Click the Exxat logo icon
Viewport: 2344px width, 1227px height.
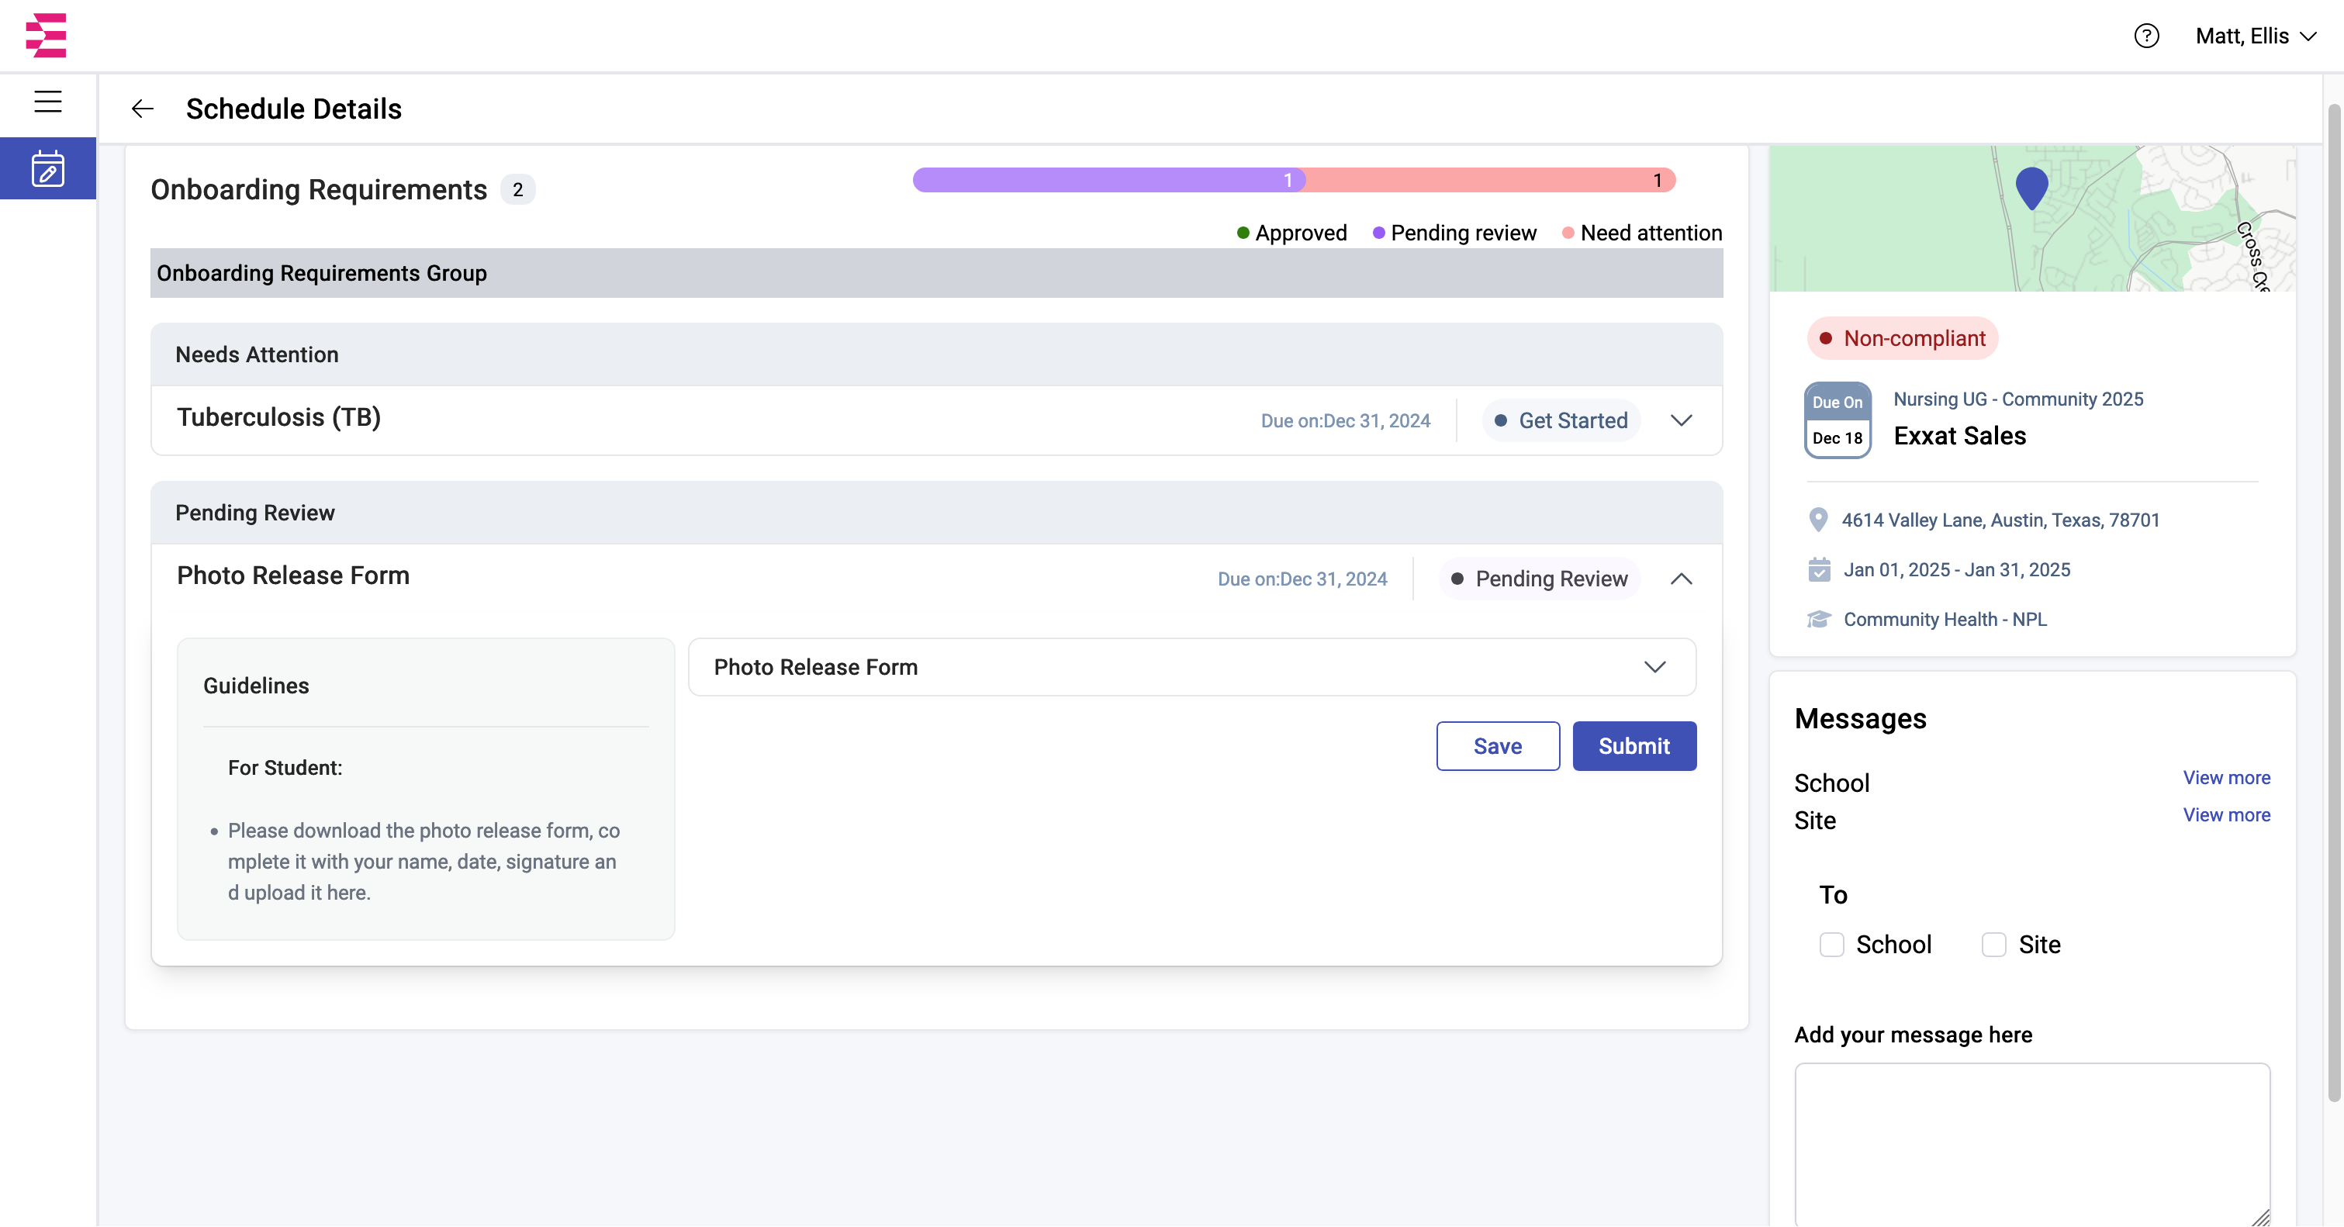[x=47, y=35]
